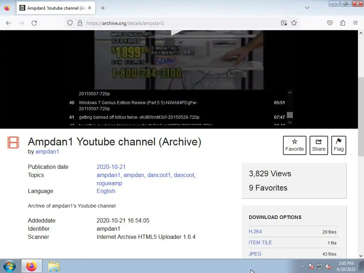Open the Windows Start button

[x=10, y=266]
